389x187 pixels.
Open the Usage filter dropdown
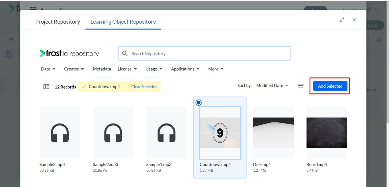[154, 69]
